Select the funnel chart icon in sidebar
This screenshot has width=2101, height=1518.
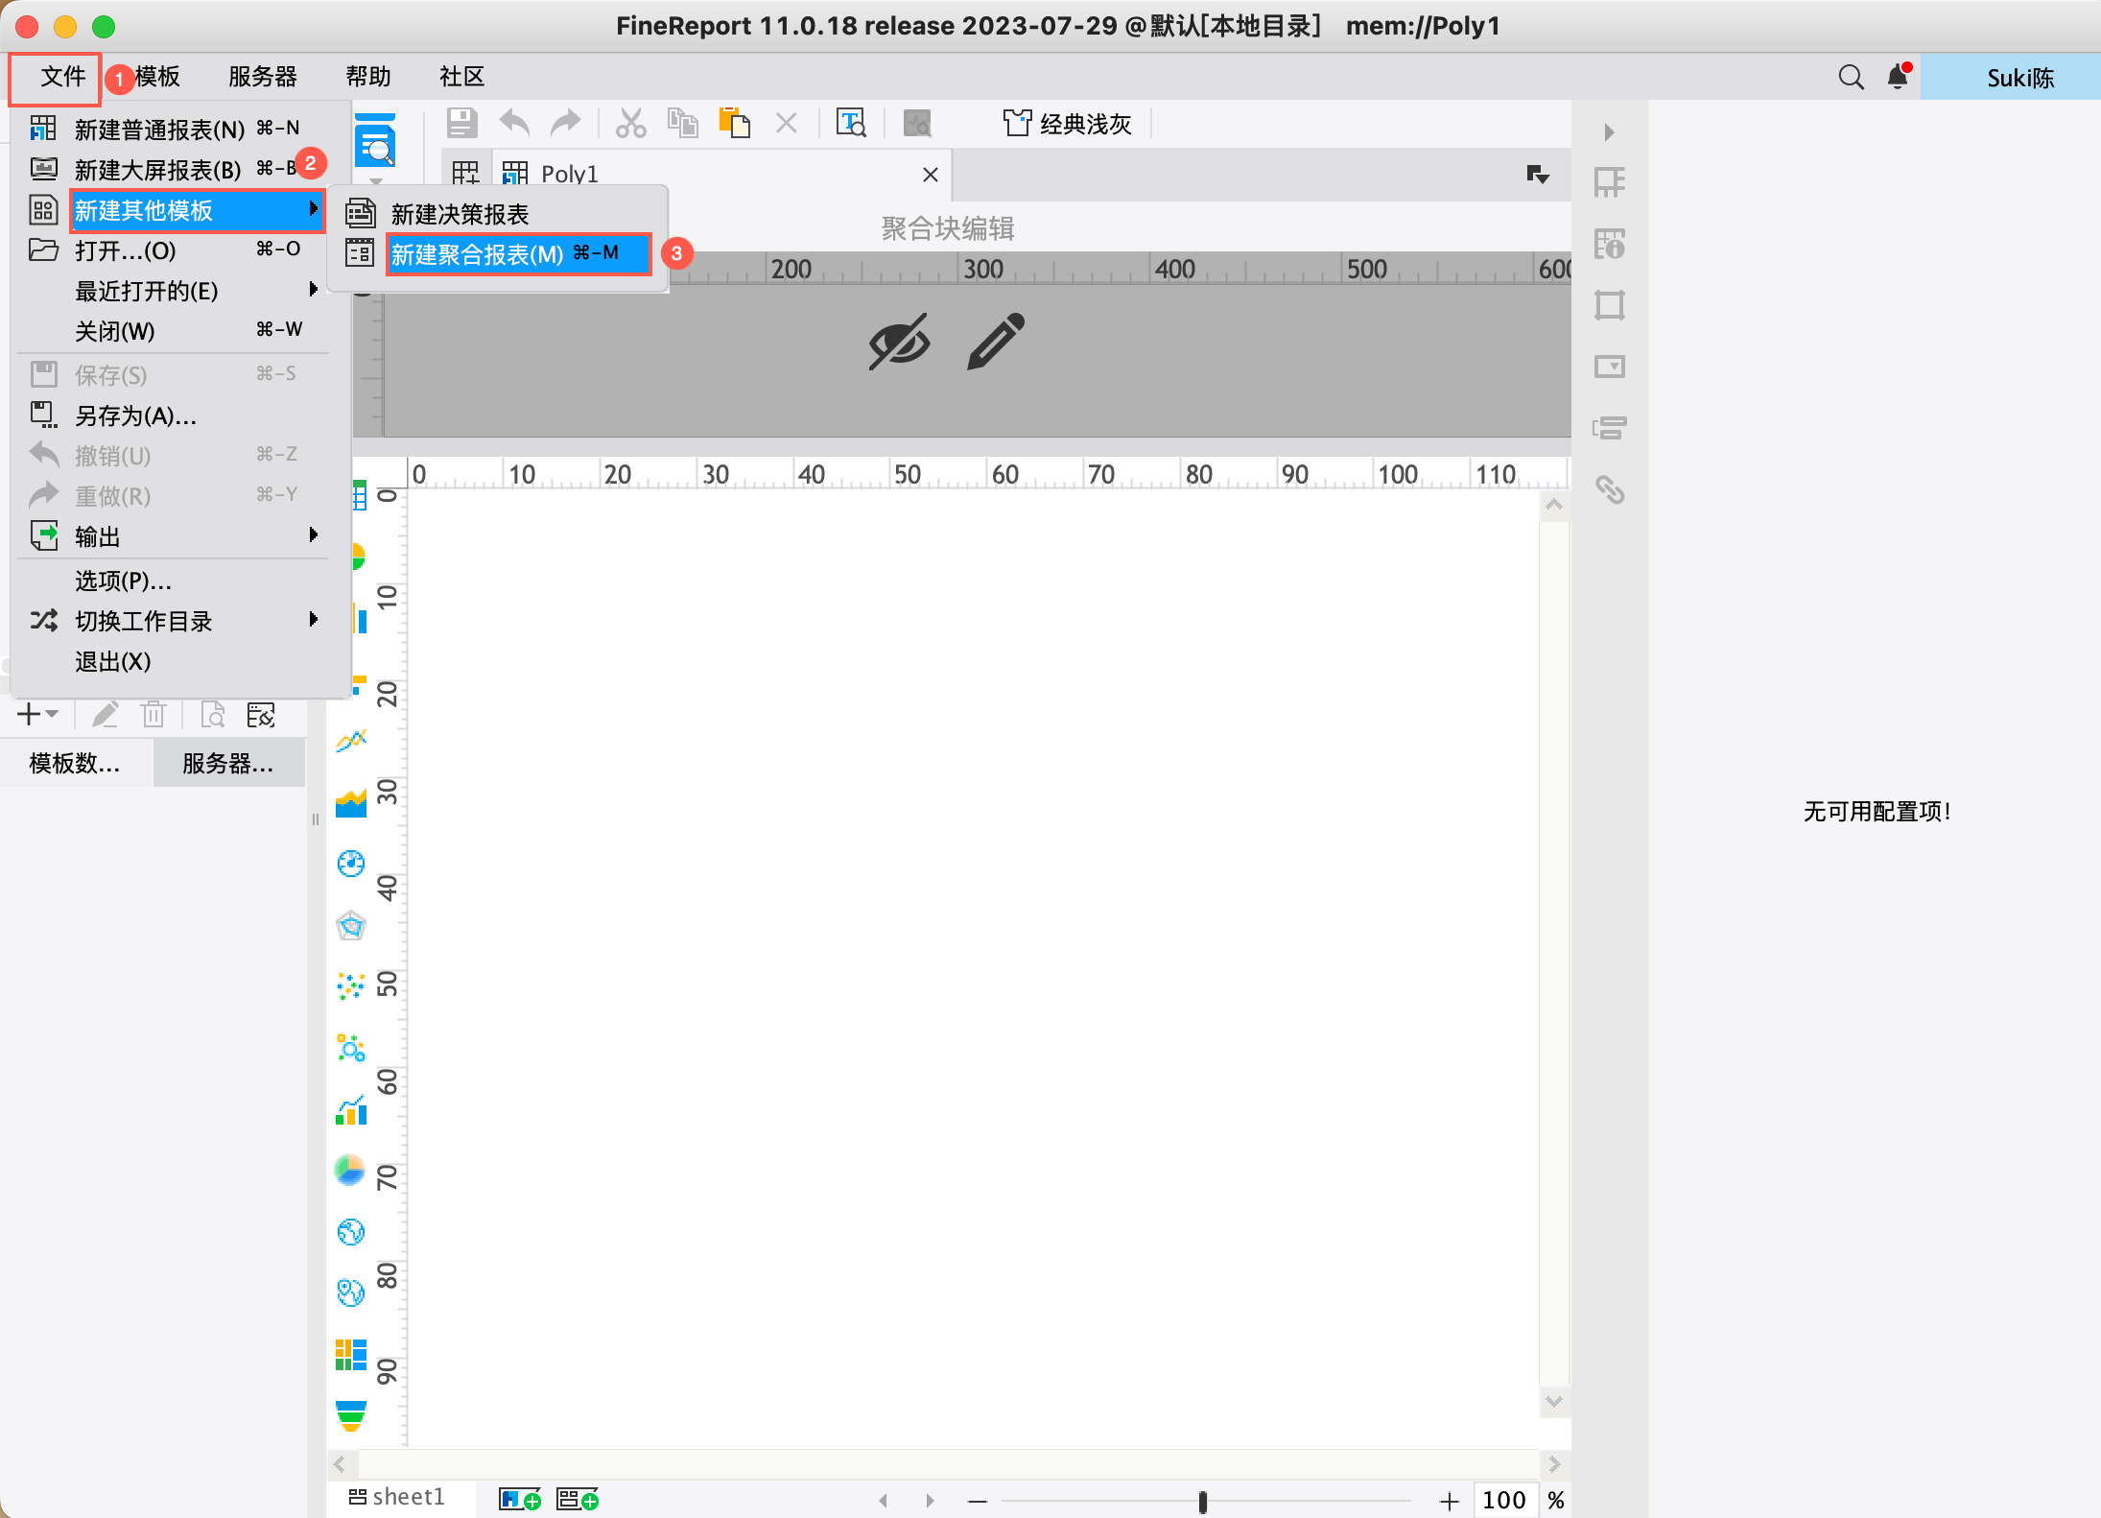[351, 1413]
